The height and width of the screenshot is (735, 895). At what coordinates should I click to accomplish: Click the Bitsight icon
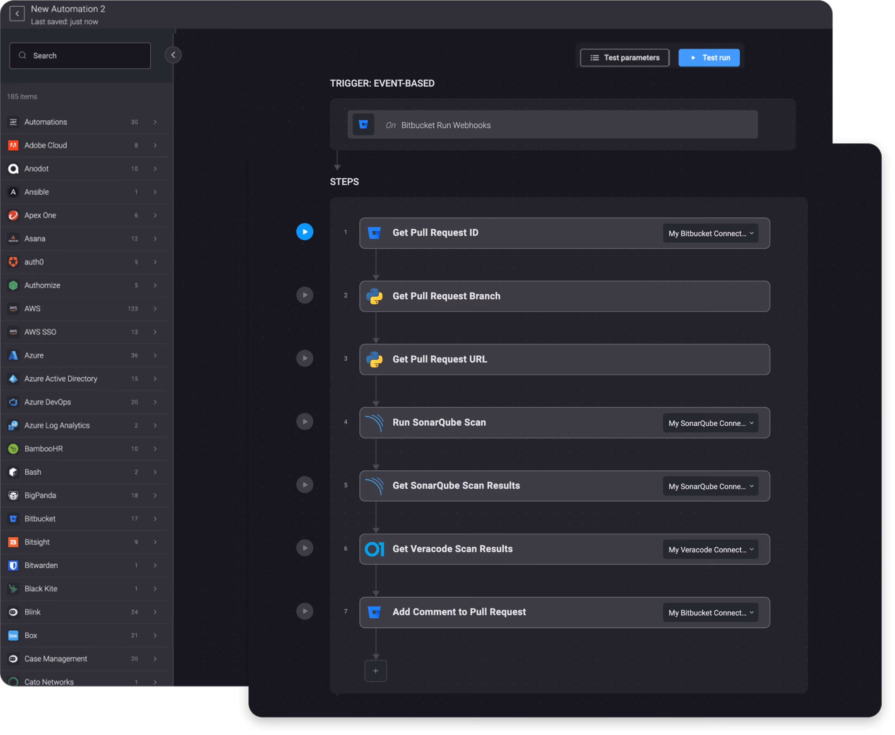click(x=13, y=542)
